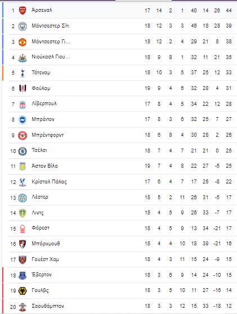Open the Άστον Βίλα team link
This screenshot has height=314, width=237.
[x=44, y=166]
